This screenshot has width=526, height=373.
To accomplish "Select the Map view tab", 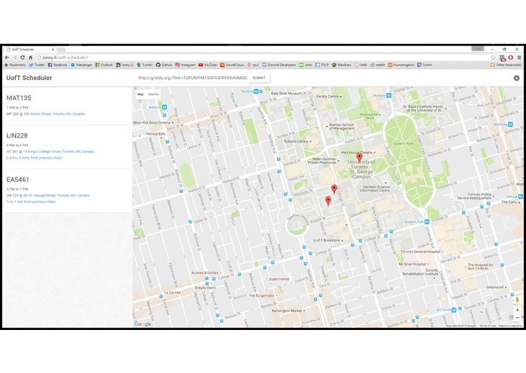I will click(x=141, y=94).
